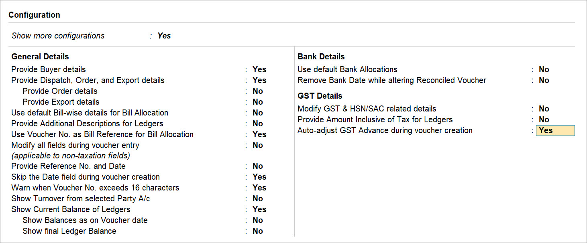Image resolution: width=587 pixels, height=243 pixels.
Task: Toggle Provide Additional Descriptions for Ledgers
Action: [258, 124]
